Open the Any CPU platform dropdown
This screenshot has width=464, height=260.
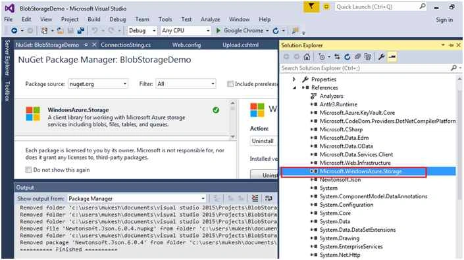[186, 30]
